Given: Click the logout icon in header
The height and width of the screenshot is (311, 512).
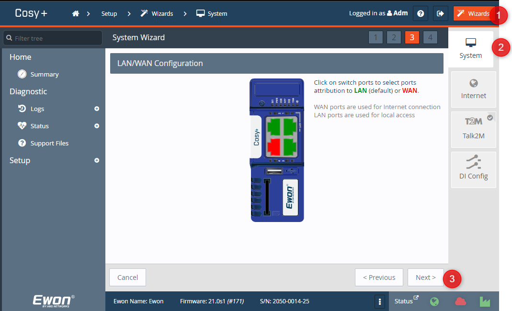Looking at the screenshot, I should (x=440, y=13).
